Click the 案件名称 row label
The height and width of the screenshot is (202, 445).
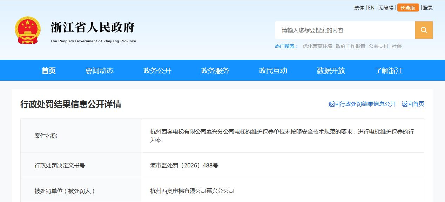click(46, 136)
